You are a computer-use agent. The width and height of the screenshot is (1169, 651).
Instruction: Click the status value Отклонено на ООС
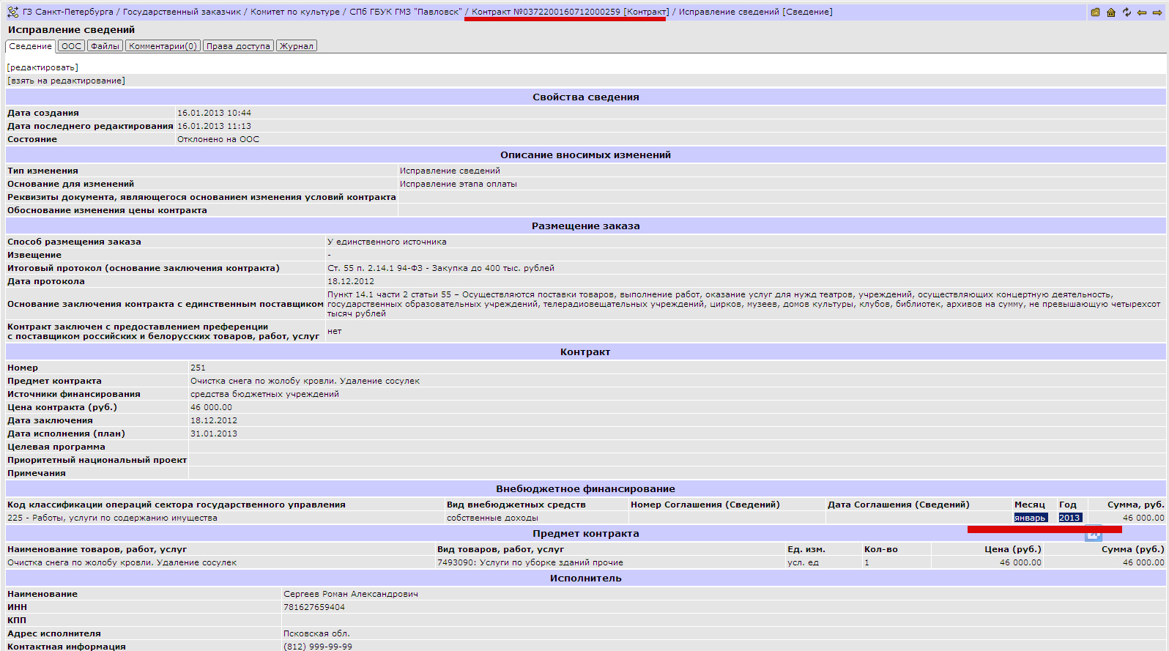[x=218, y=139]
